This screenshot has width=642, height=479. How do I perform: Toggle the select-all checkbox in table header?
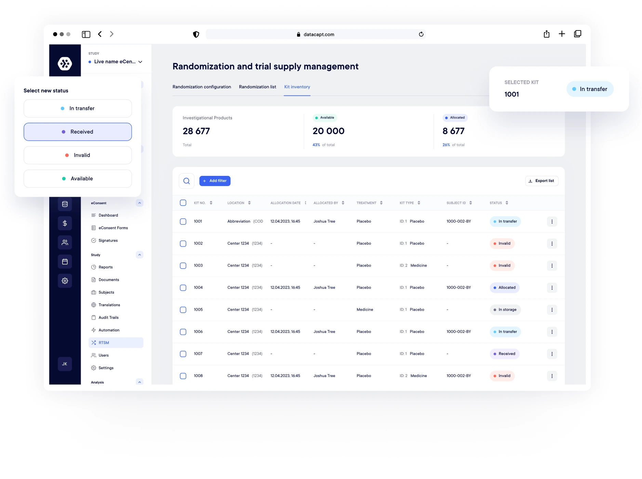(x=183, y=203)
